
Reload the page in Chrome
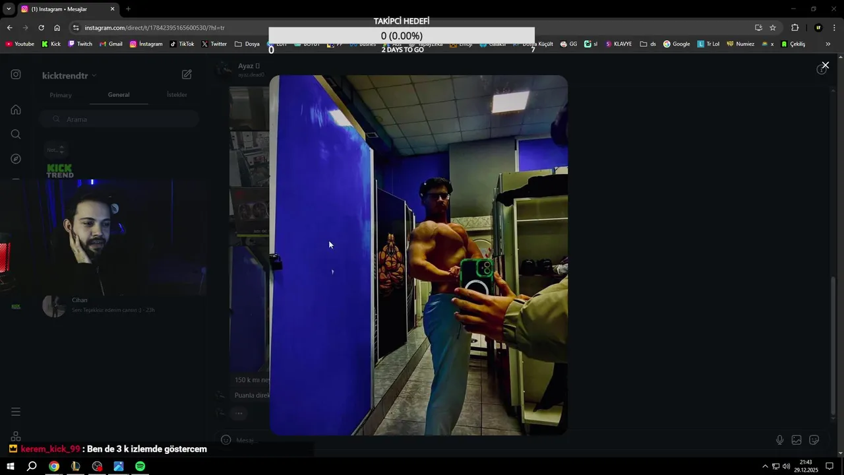coord(41,28)
